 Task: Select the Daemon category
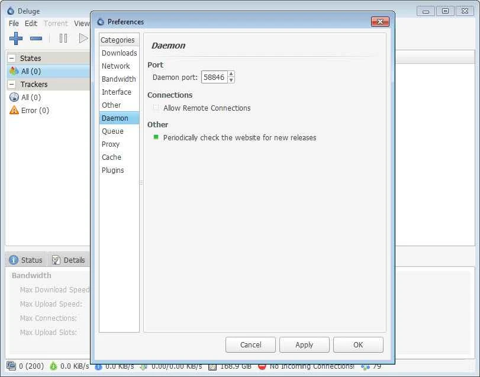tap(119, 118)
